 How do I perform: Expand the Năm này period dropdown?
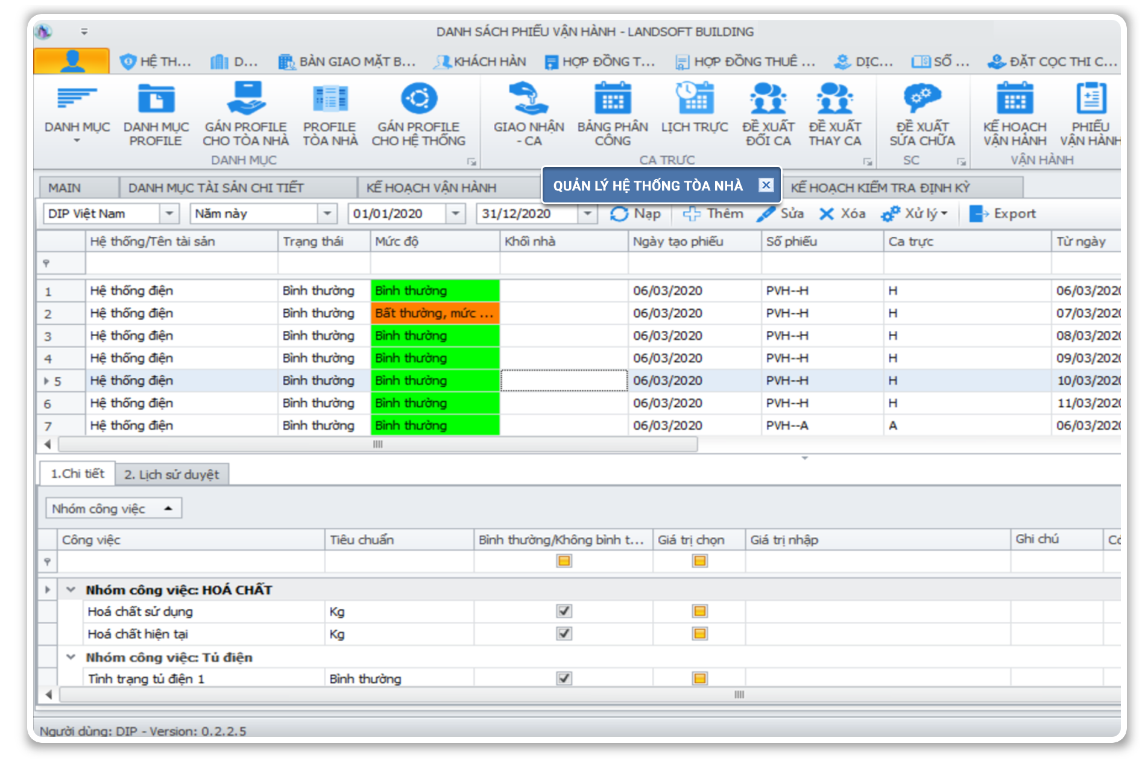point(327,214)
